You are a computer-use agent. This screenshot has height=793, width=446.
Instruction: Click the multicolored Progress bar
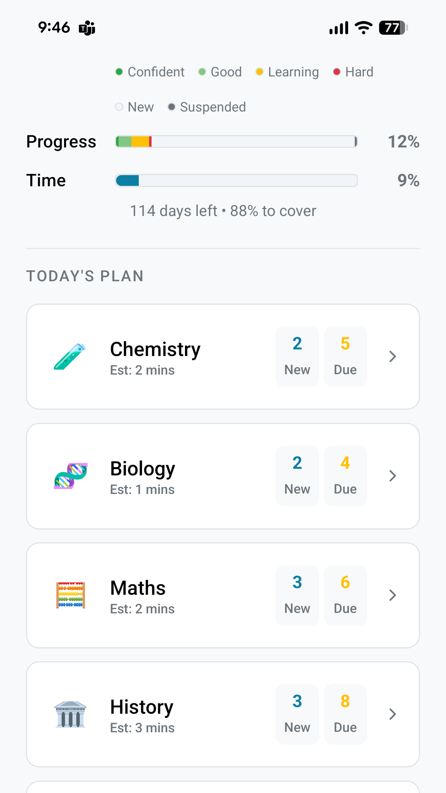coord(236,142)
